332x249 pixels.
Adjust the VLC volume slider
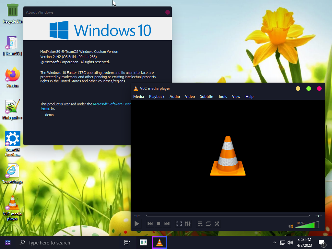[x=307, y=225]
